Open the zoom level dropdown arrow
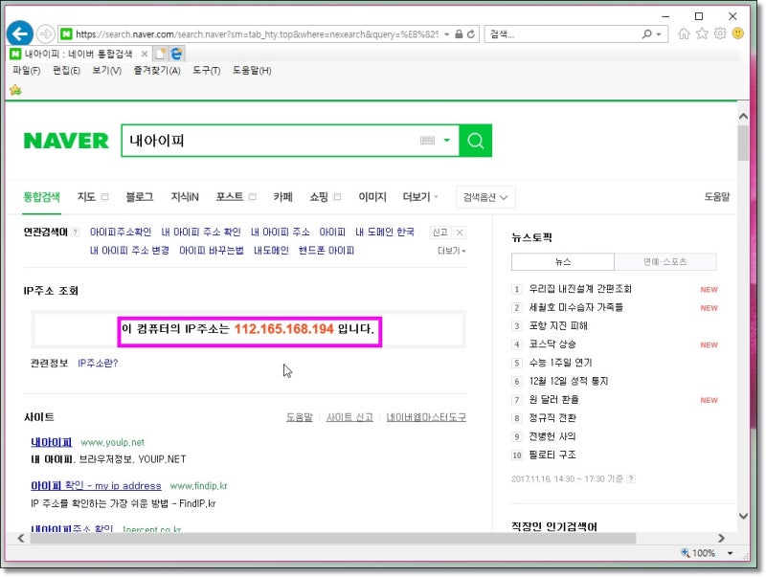The height and width of the screenshot is (577, 766). (x=730, y=553)
